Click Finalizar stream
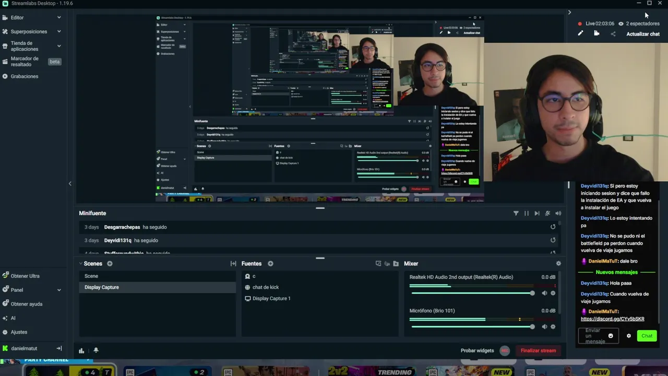Viewport: 668px width, 376px height. tap(538, 350)
